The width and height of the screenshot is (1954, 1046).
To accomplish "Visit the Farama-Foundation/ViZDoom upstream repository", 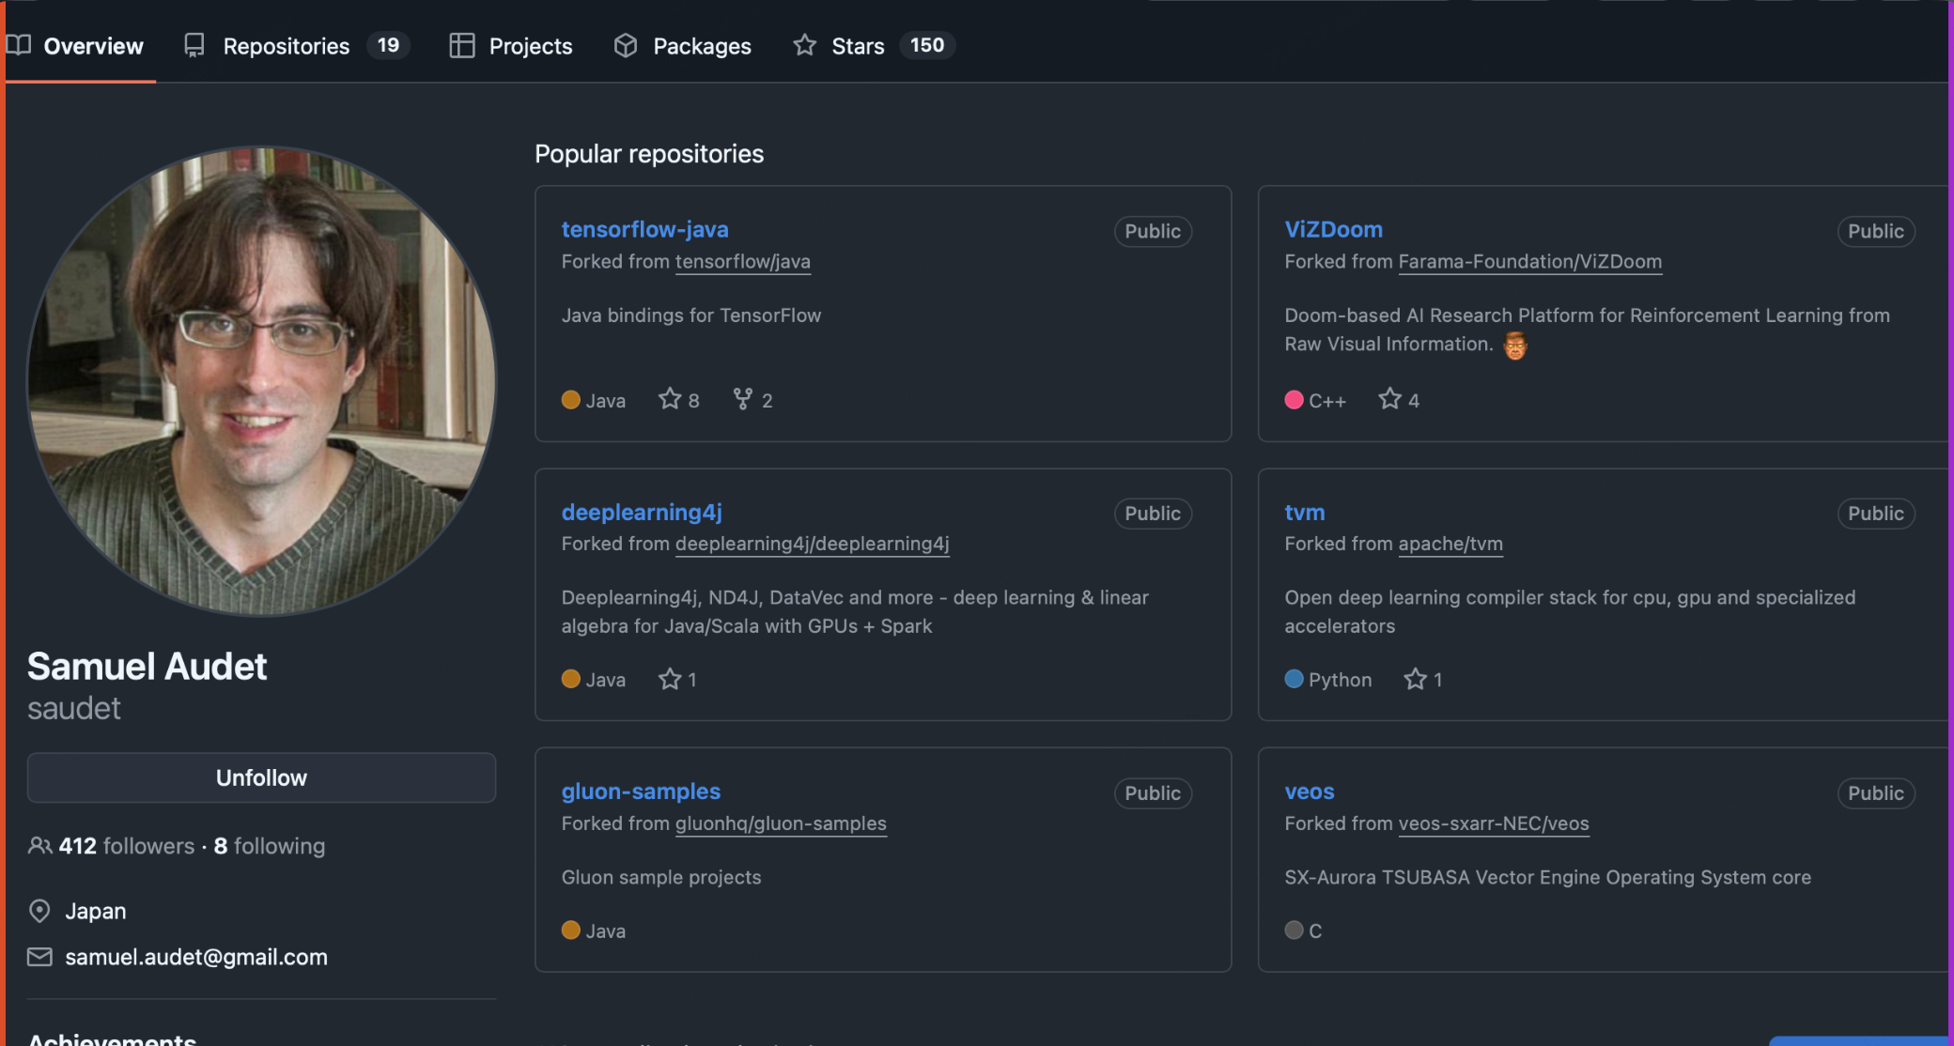I will 1530,261.
